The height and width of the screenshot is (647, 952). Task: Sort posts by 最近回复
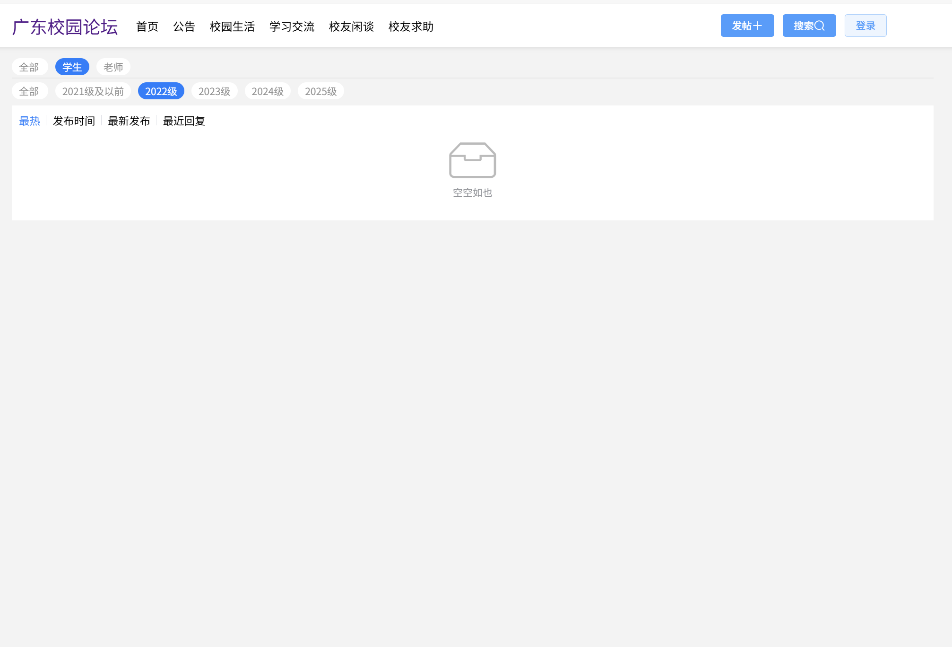click(184, 121)
